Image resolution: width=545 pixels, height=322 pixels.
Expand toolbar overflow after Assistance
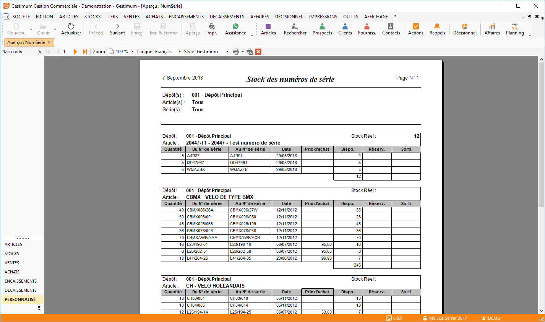click(x=252, y=35)
